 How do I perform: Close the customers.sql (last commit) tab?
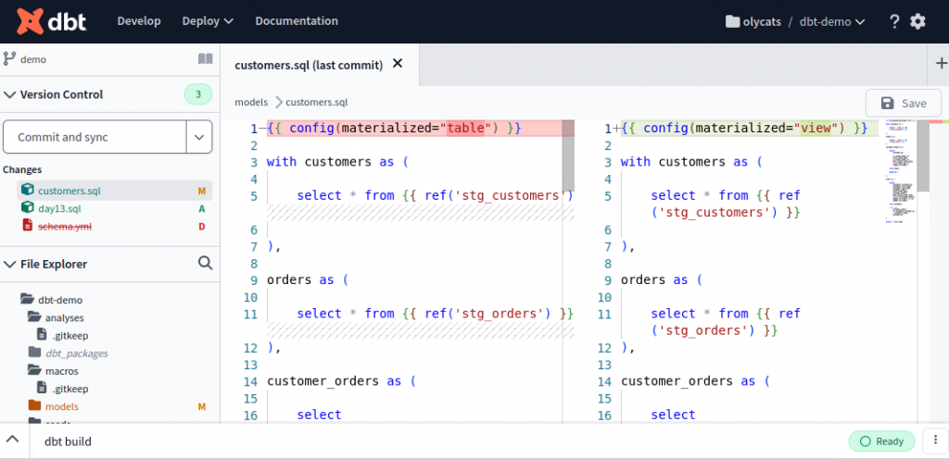(398, 64)
